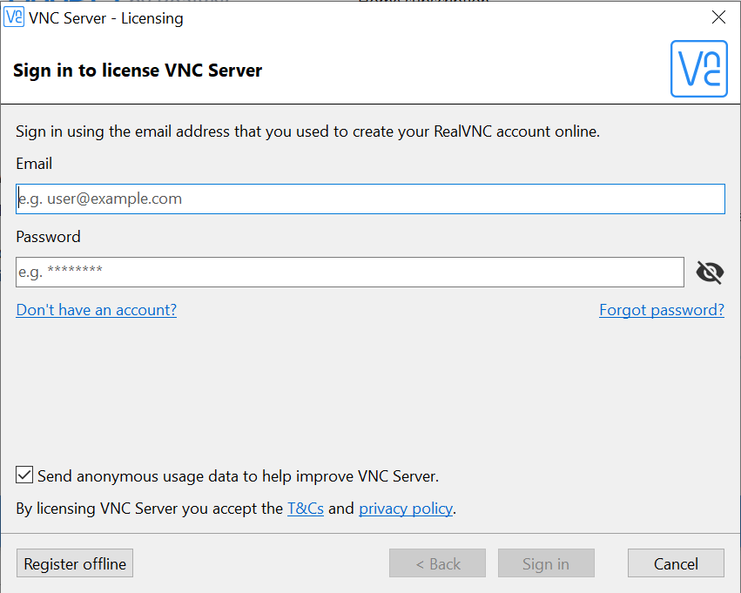This screenshot has height=593, width=741.
Task: Click the Back button
Action: [x=437, y=563]
